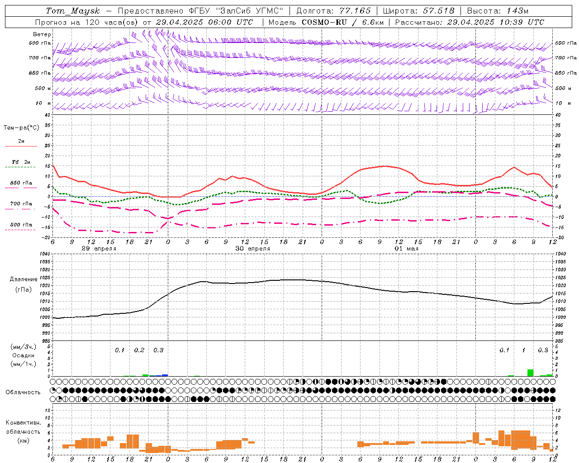The width and height of the screenshot is (579, 463).
Task: Click the 850 гПа temperature legend label
Action: 21,183
